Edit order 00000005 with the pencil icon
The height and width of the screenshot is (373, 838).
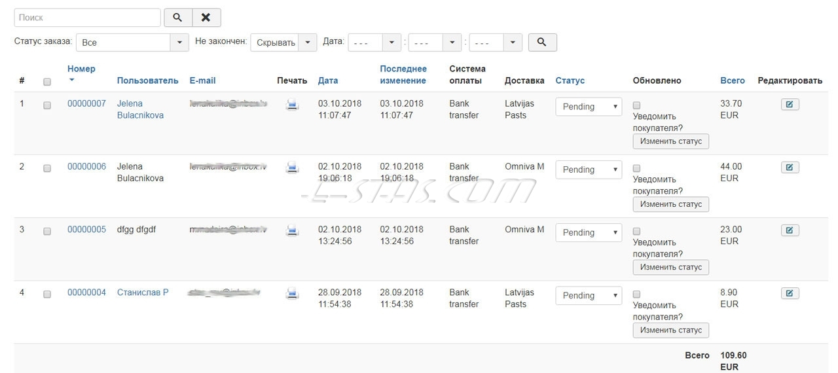(x=790, y=230)
